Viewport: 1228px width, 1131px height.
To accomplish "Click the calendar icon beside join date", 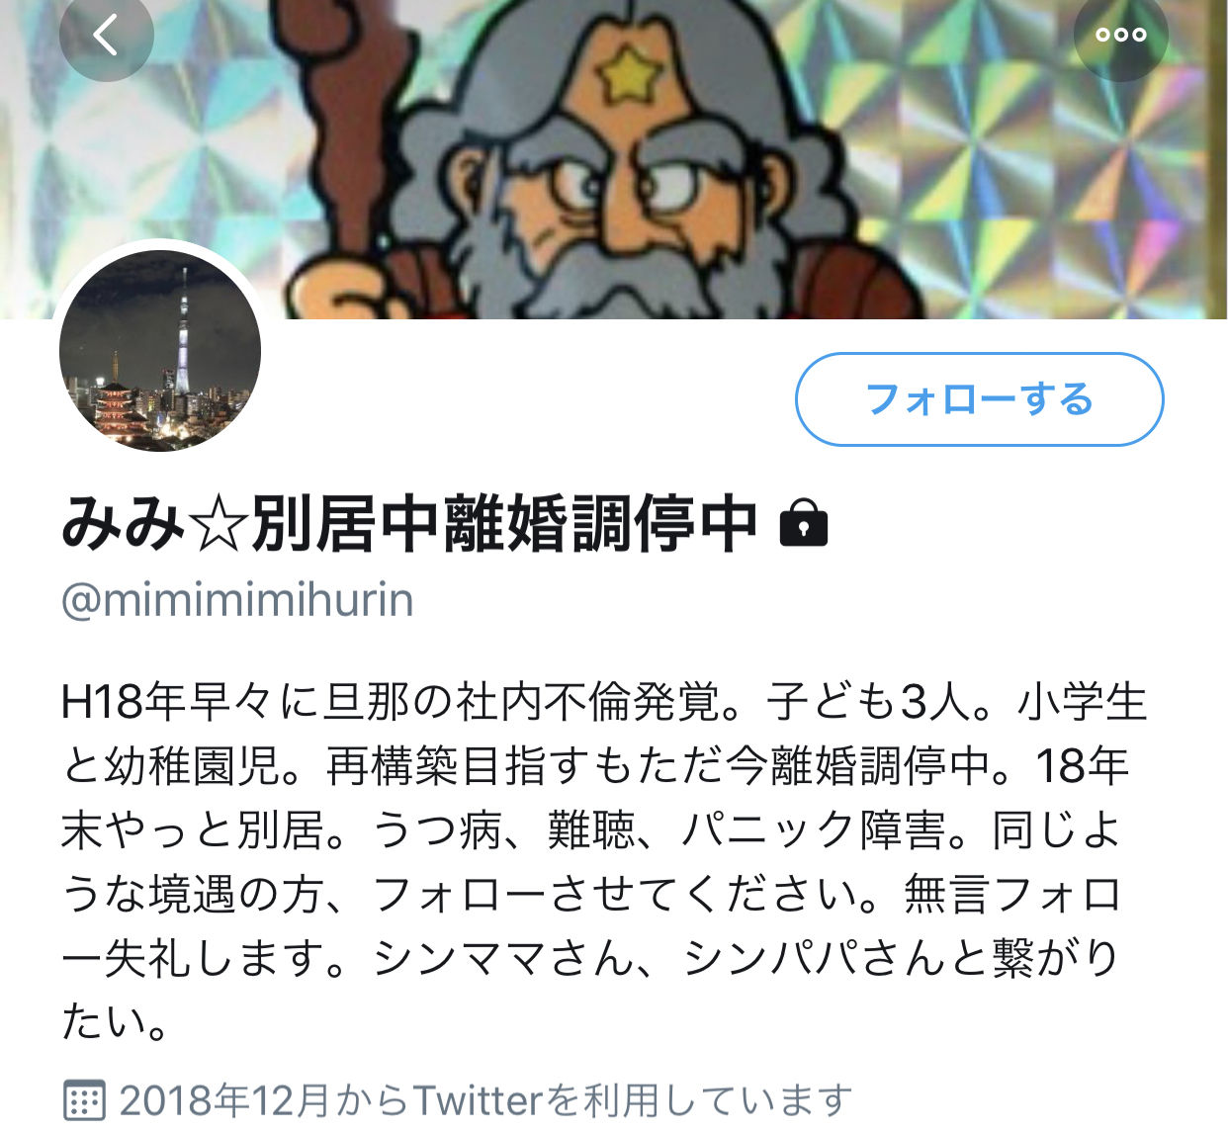I will 83,1099.
